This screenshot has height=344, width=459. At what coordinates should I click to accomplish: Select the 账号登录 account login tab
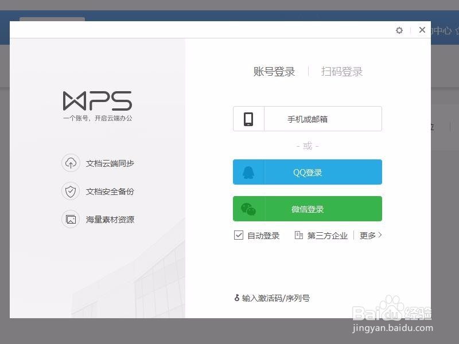[274, 72]
